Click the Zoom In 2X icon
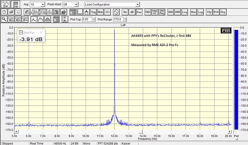The width and height of the screenshot is (248, 145). [10, 19]
